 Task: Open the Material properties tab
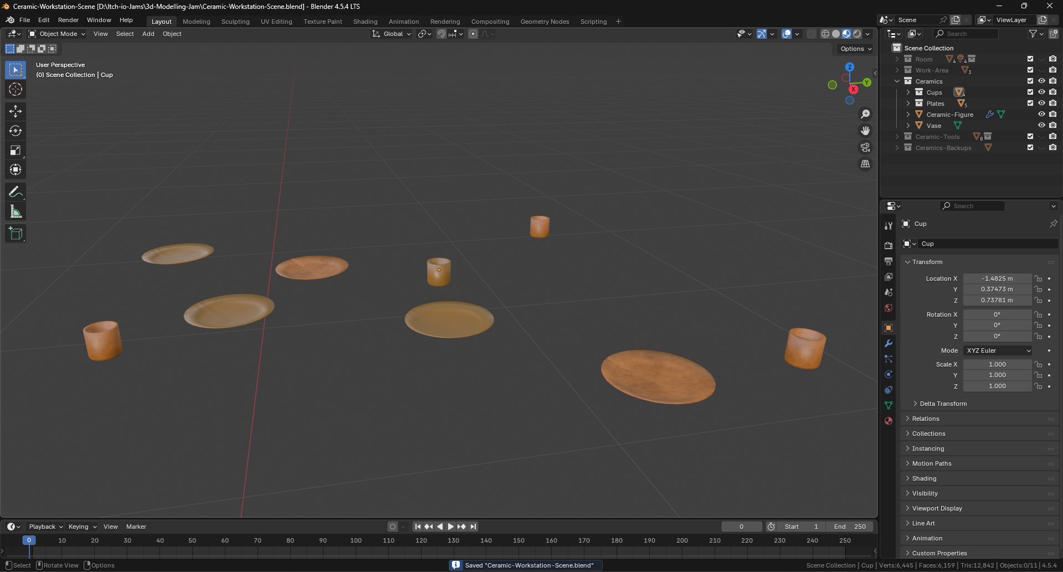coord(889,421)
